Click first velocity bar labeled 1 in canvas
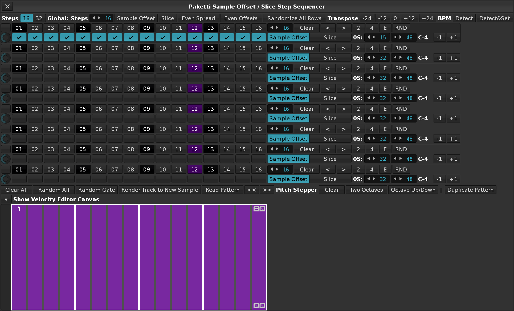 19,257
